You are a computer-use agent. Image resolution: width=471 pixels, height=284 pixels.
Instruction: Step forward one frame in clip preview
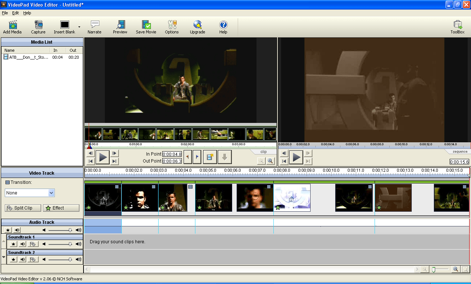[x=115, y=153]
